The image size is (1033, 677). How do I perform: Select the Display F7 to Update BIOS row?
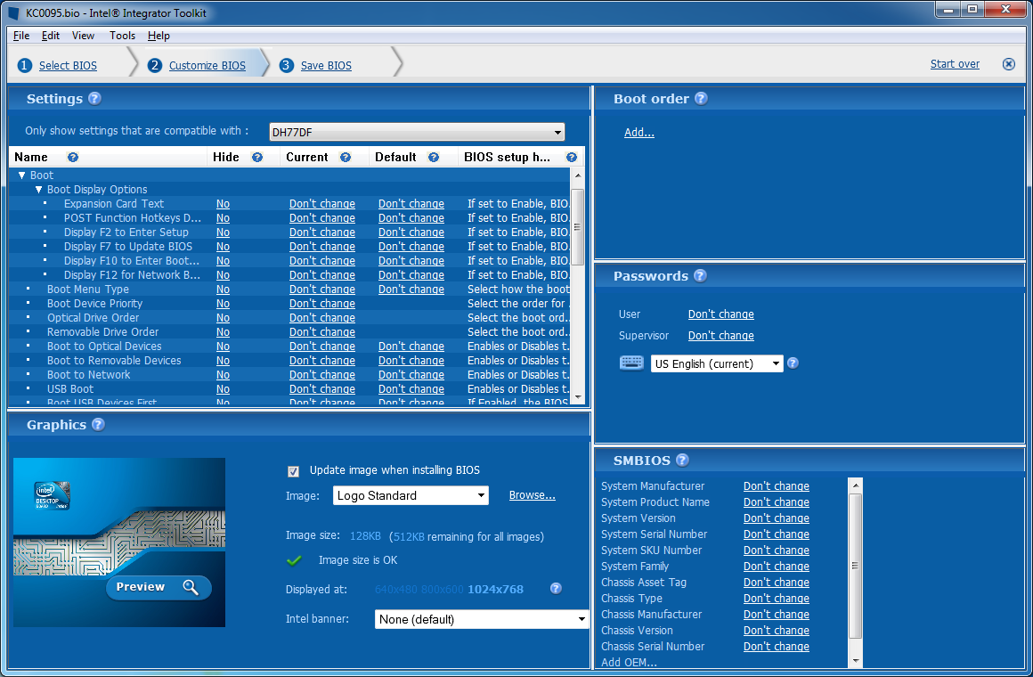click(290, 247)
